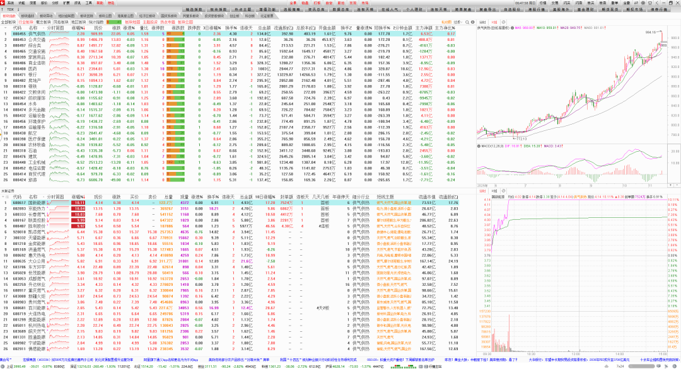Open 主题投资 from the sector toolbar
This screenshot has height=369, width=681.
pos(150,21)
